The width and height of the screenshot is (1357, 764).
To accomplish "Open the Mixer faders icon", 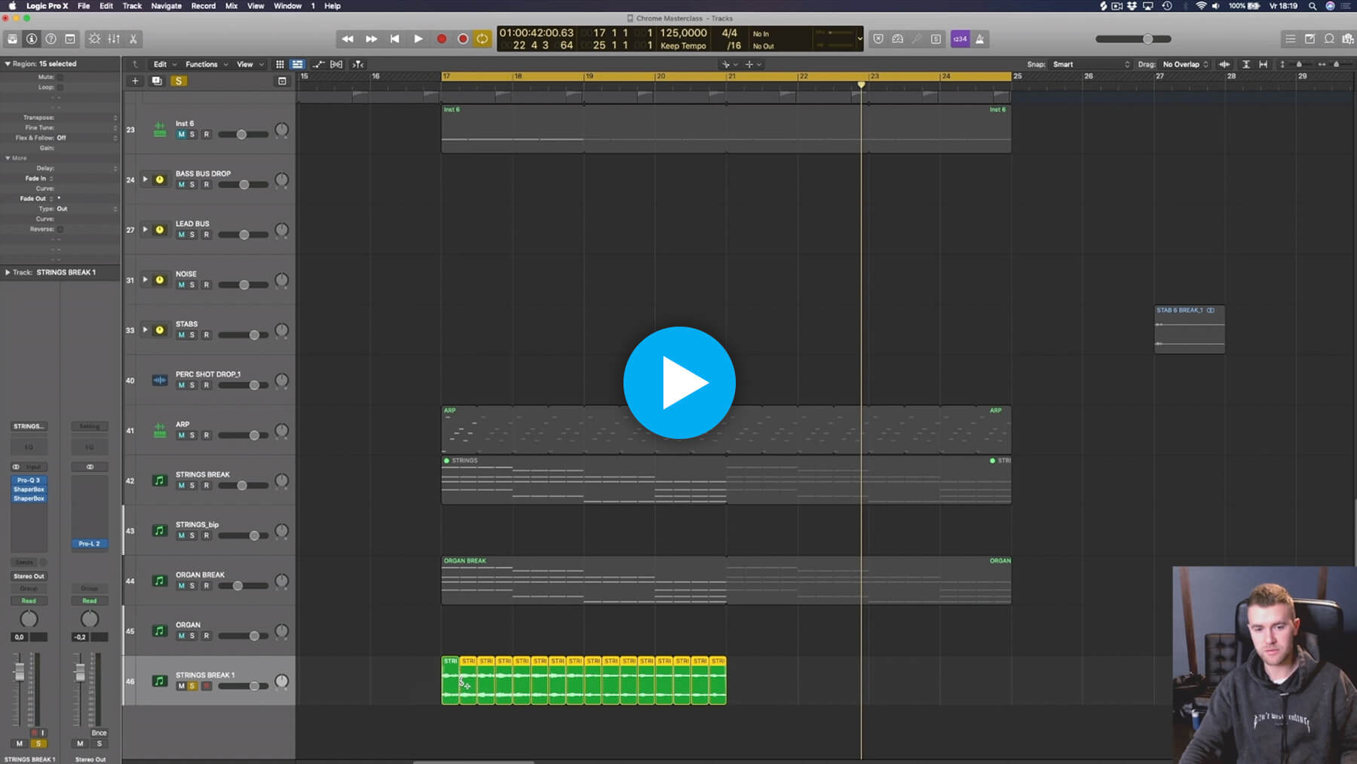I will [114, 38].
